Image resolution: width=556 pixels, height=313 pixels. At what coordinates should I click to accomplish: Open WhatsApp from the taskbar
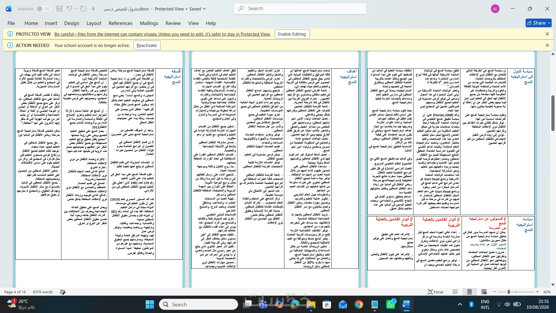[391, 305]
